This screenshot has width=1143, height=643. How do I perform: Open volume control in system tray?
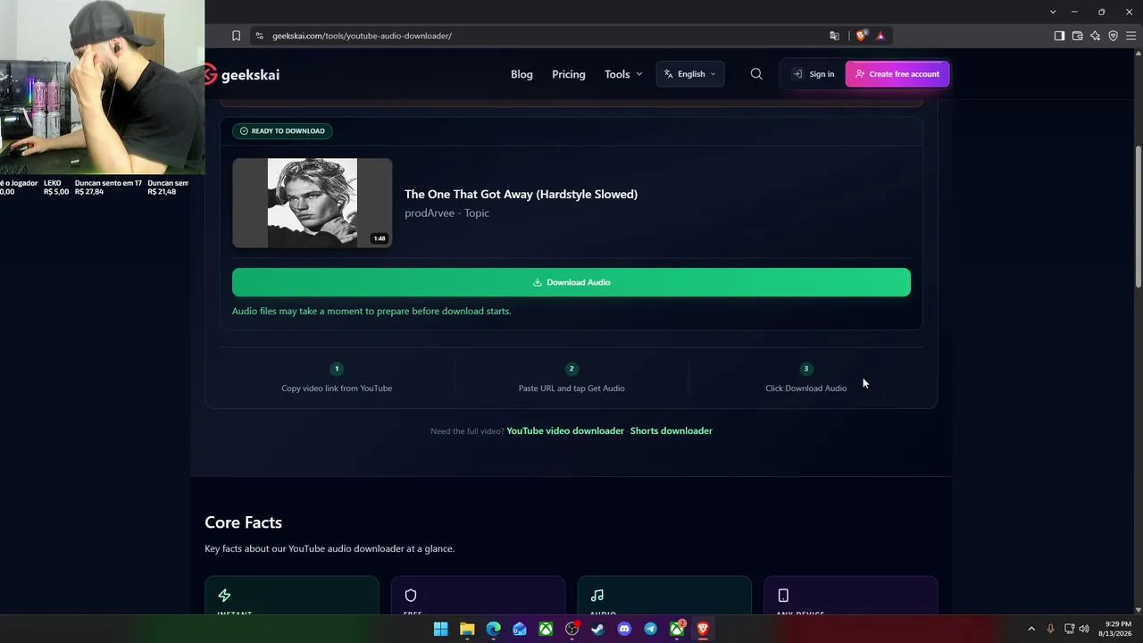[x=1084, y=629]
